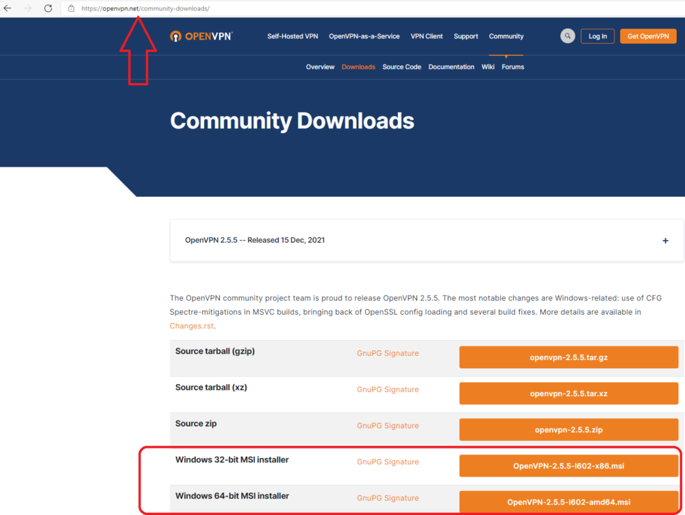Click the lock icon in address bar
This screenshot has height=515, width=685.
point(71,8)
